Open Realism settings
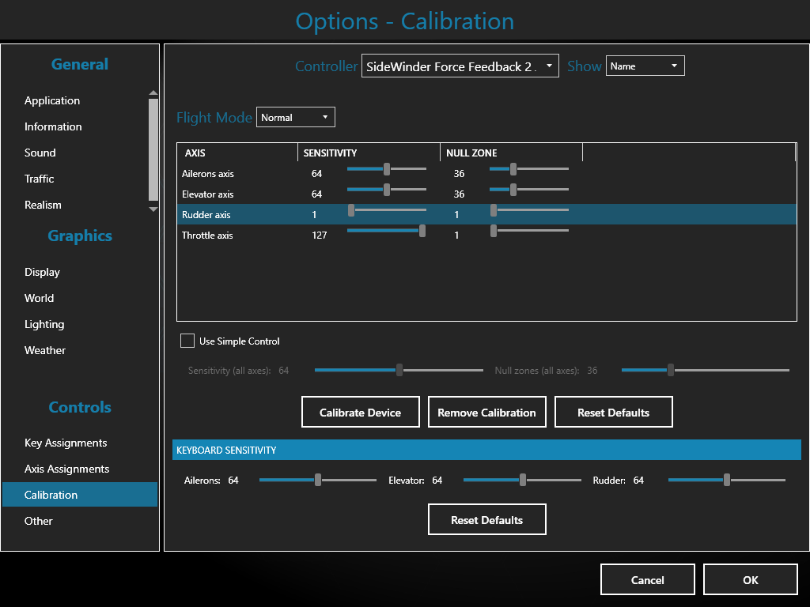This screenshot has height=607, width=810. click(x=43, y=205)
